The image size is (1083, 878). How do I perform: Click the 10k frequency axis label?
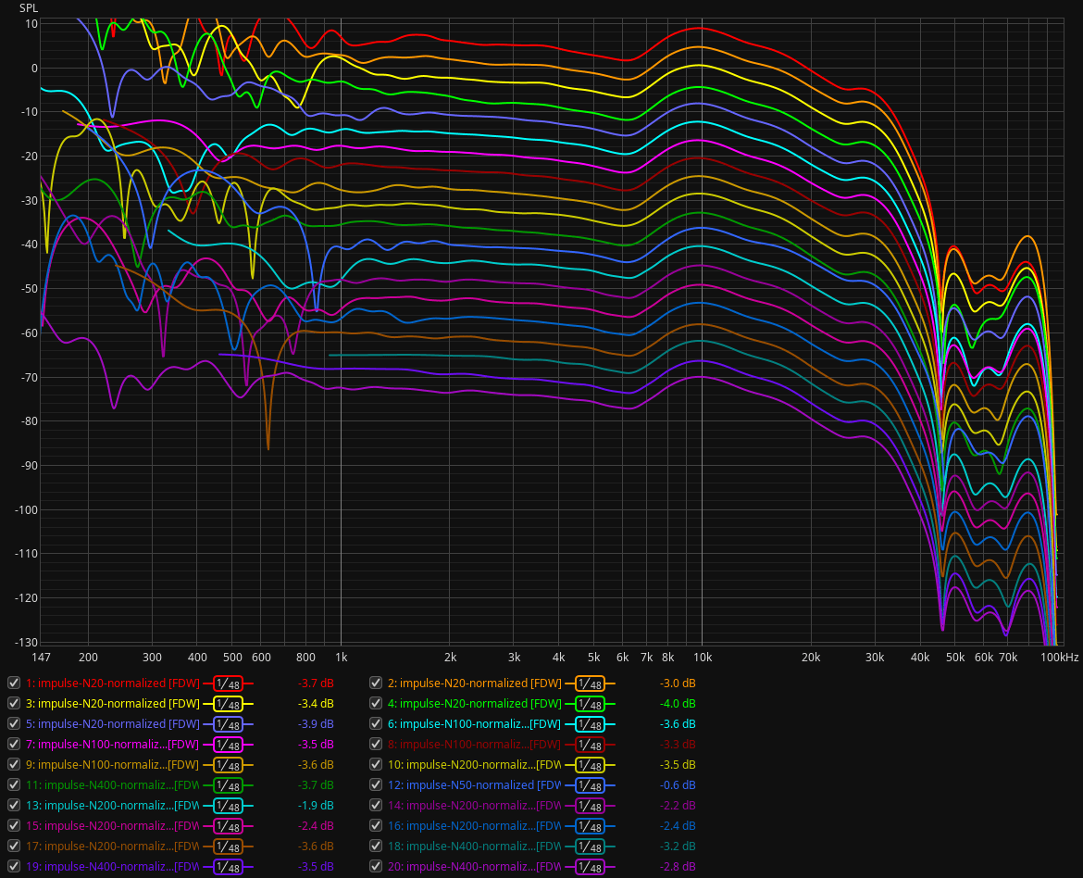(703, 658)
